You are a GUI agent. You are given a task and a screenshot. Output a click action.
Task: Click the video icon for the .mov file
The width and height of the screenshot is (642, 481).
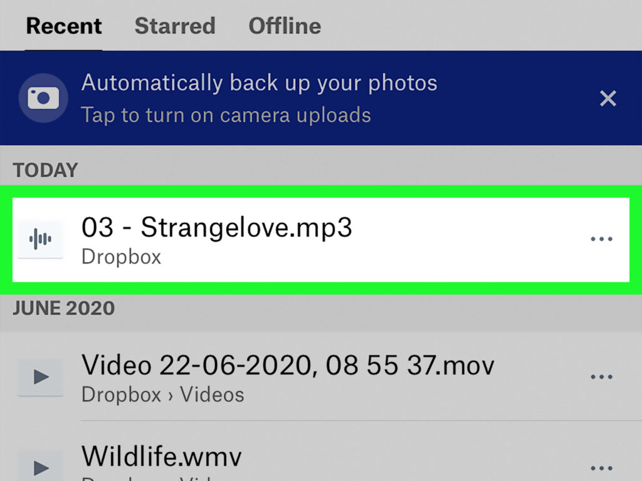click(x=41, y=376)
